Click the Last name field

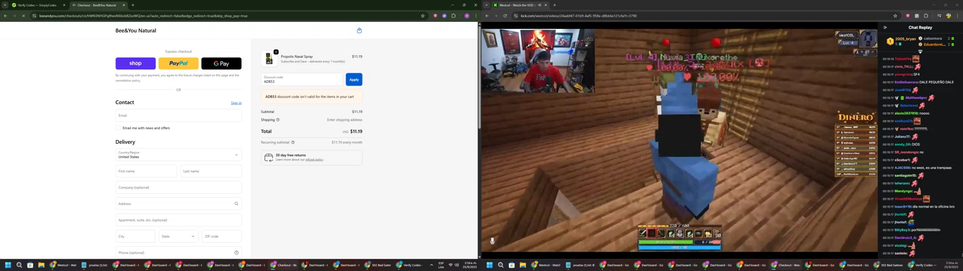[211, 171]
